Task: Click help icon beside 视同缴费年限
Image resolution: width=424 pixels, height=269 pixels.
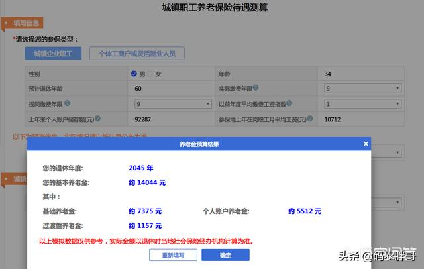Action: coord(67,103)
